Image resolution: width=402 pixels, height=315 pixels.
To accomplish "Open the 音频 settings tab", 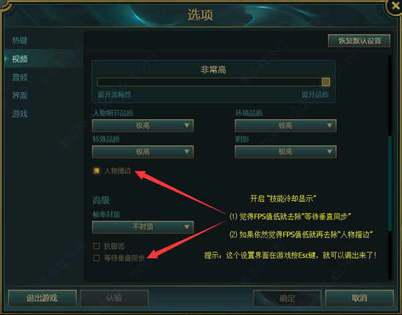I will click(x=19, y=78).
